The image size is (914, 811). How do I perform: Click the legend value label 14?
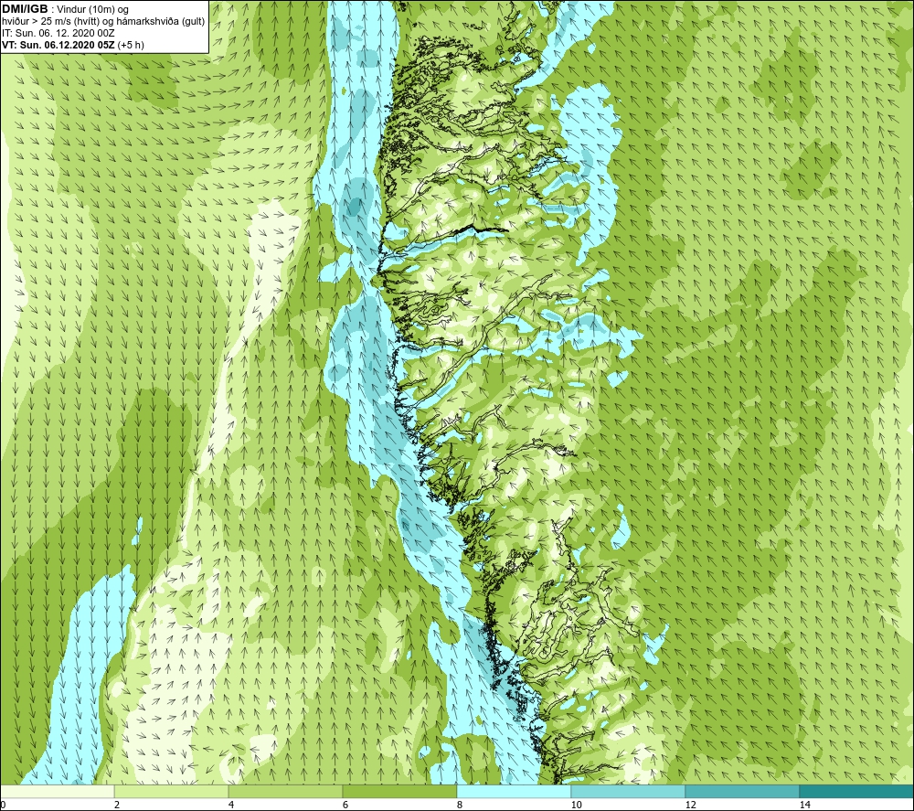pos(805,806)
